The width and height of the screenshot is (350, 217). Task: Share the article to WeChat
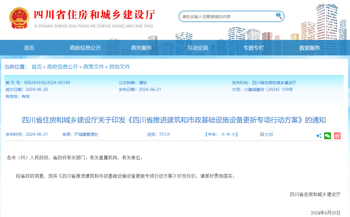coord(328,136)
